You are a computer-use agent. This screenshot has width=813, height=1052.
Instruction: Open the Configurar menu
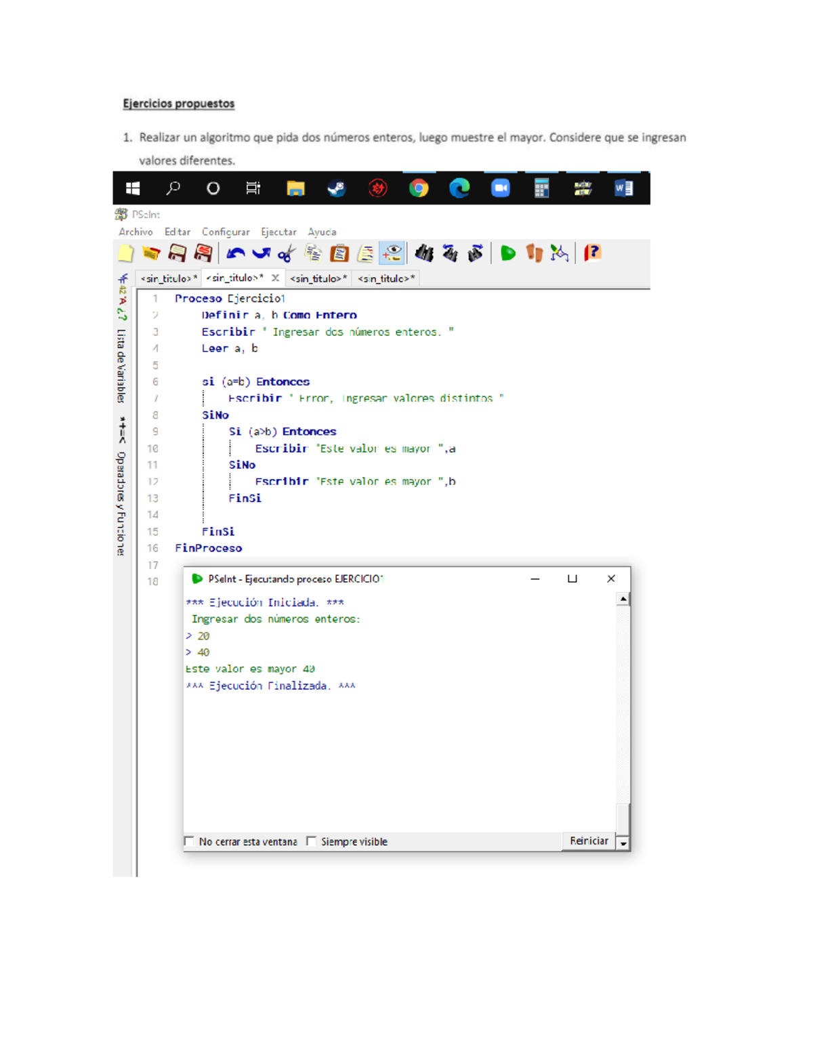point(226,232)
